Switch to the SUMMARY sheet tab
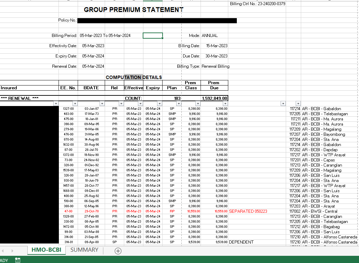The width and height of the screenshot is (359, 263). tap(84, 250)
